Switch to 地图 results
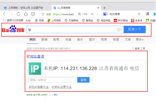The image size is (156, 101). [116, 40]
